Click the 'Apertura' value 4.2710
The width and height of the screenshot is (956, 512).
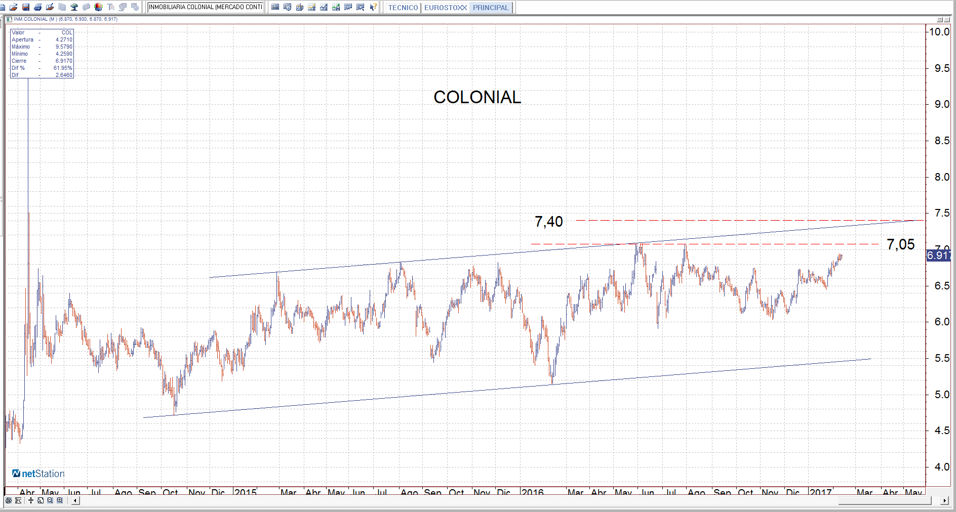tap(64, 39)
